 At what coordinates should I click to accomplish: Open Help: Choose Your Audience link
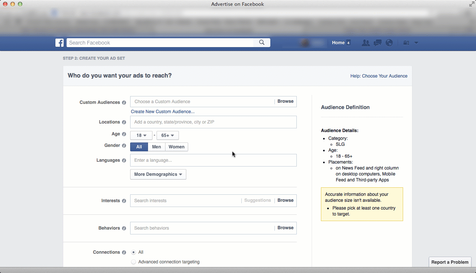tap(379, 76)
